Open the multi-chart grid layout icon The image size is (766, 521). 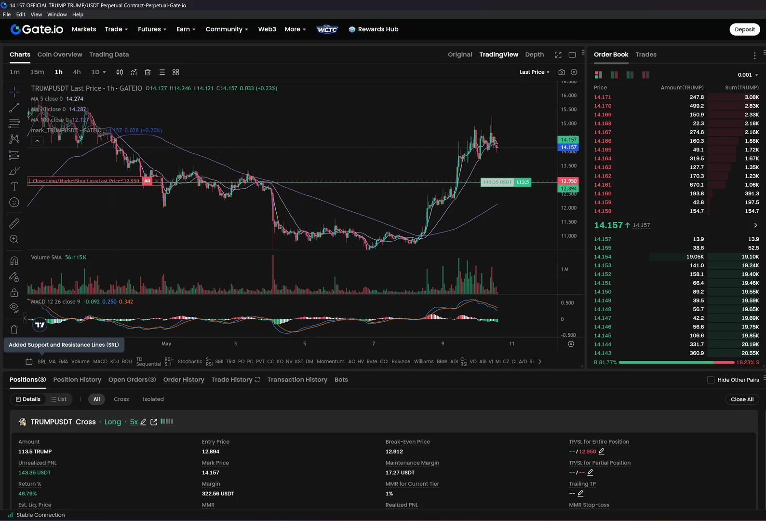click(175, 72)
